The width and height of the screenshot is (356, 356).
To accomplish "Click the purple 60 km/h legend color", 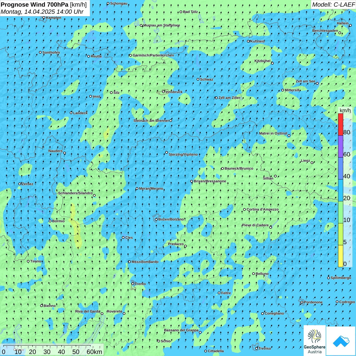I will pos(340,146).
